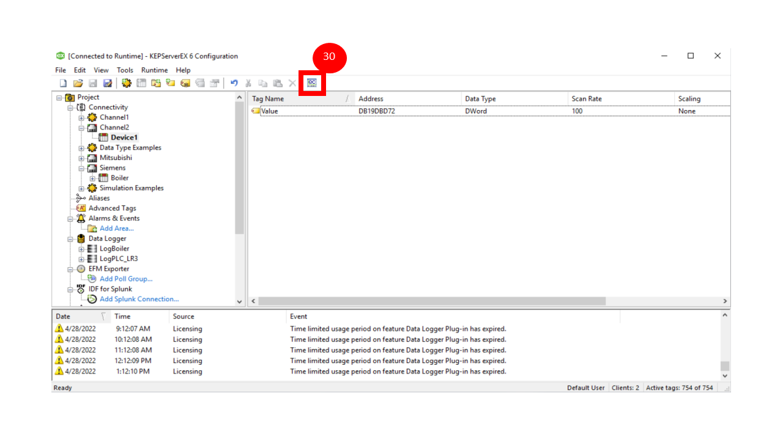Click tag list horizontal scroll right arrow
The height and width of the screenshot is (440, 783).
coord(725,301)
